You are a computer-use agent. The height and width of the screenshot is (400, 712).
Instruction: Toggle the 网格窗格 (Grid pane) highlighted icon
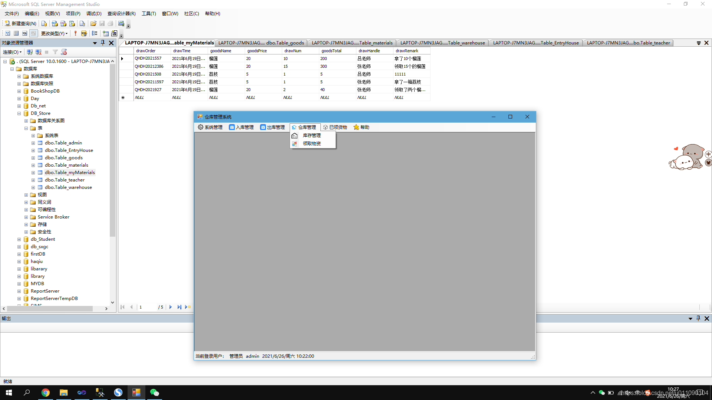(33, 33)
